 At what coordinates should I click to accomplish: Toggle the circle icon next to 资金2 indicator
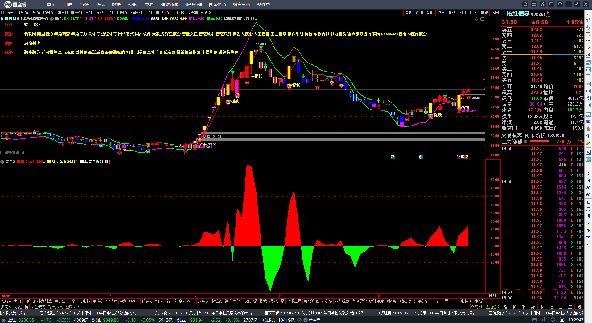(2, 161)
